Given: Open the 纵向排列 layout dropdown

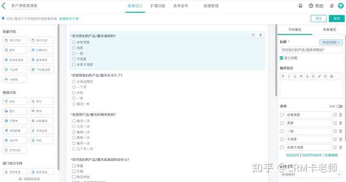Looking at the screenshot, I should tap(311, 174).
